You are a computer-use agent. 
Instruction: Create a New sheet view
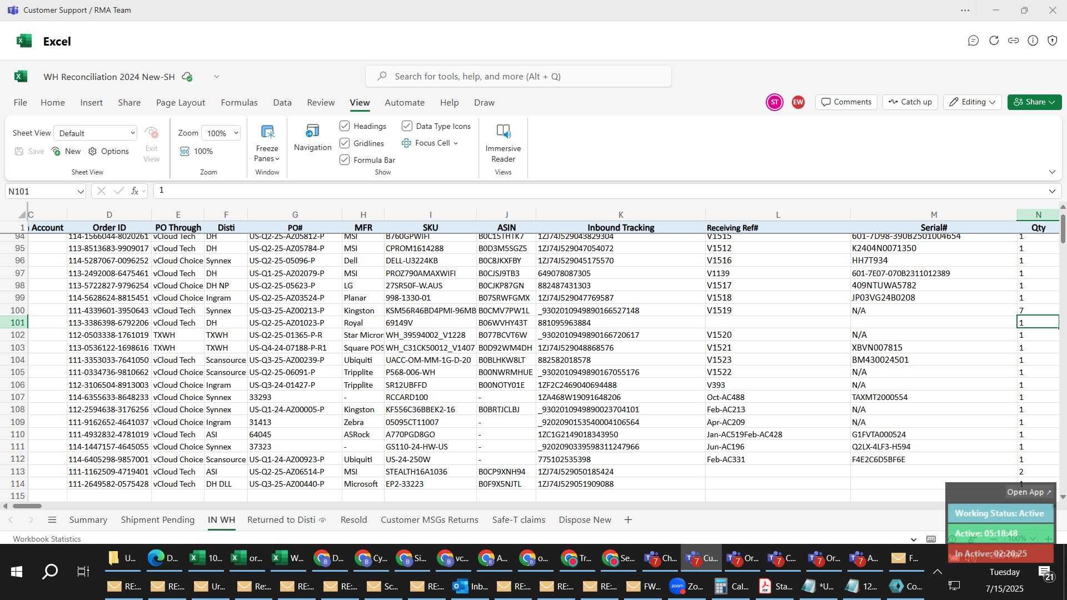66,151
